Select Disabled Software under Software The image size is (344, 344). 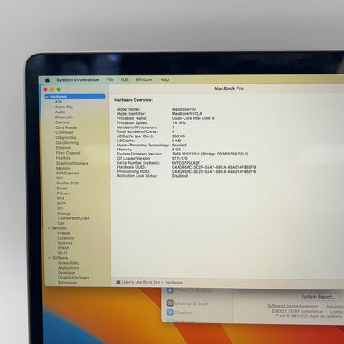click(x=74, y=278)
